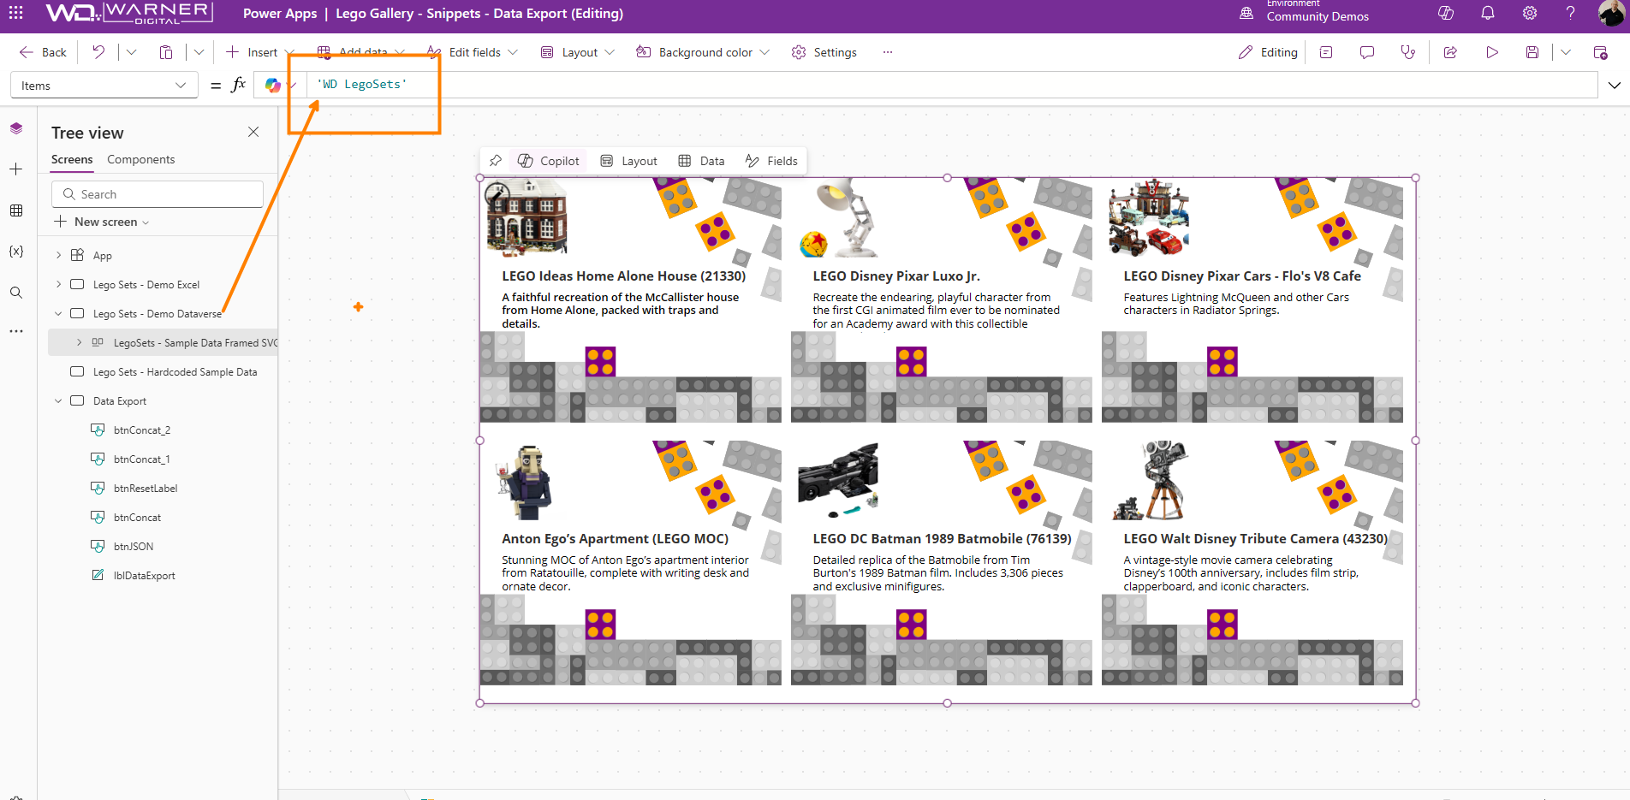Open the paste options dropdown arrow
Viewport: 1630px width, 800px height.
click(199, 52)
